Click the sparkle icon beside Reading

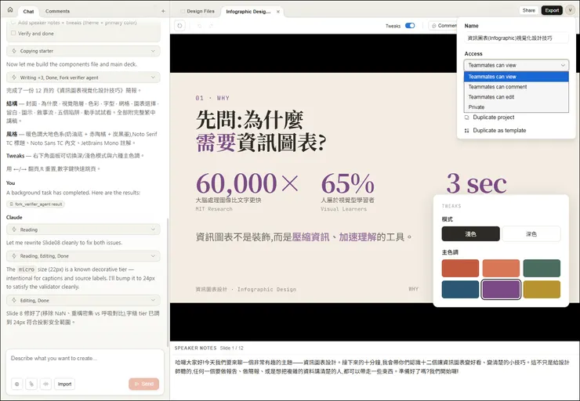click(14, 229)
